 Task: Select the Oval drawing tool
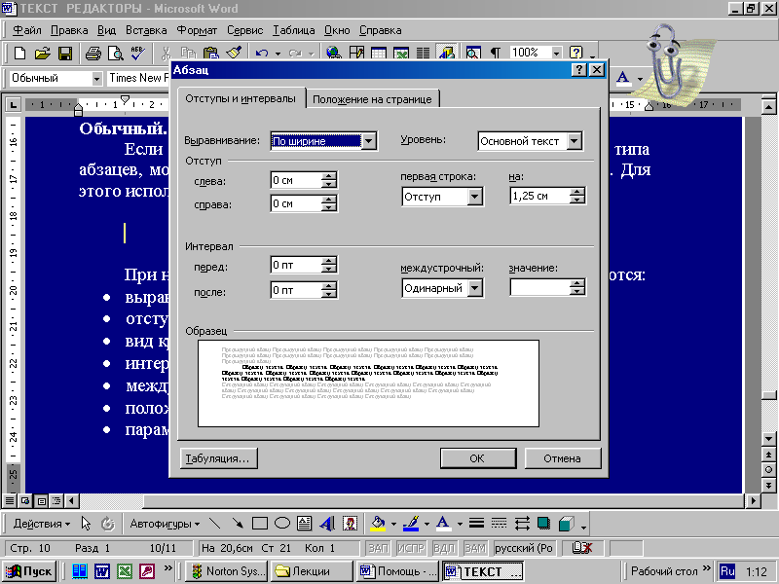pyautogui.click(x=282, y=524)
